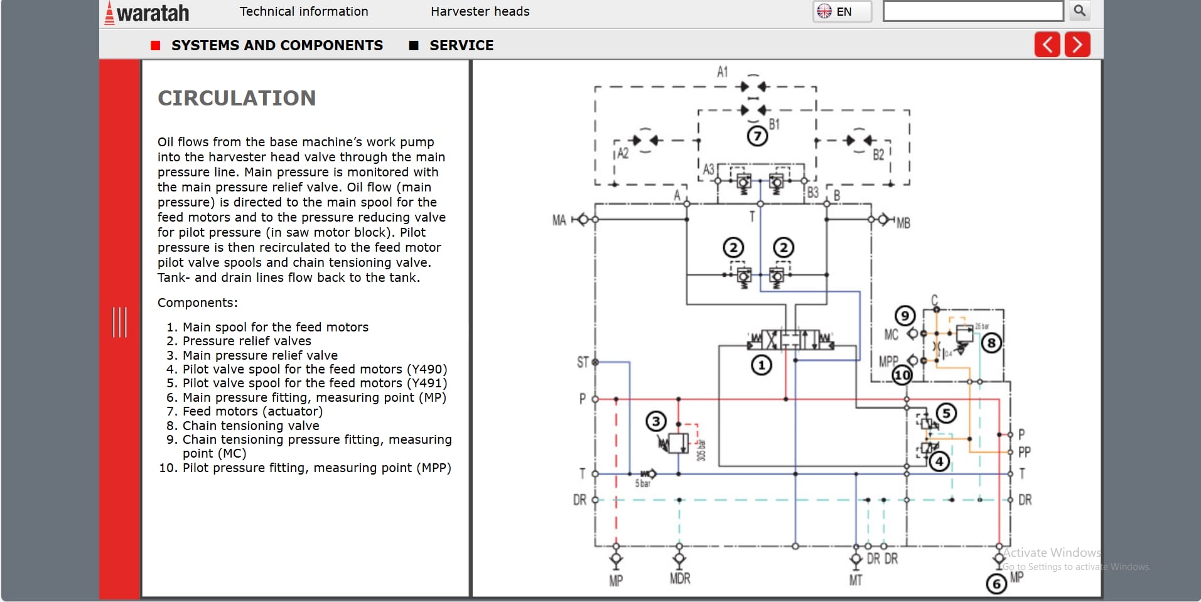
Task: Click the previous page left arrow
Action: point(1046,45)
